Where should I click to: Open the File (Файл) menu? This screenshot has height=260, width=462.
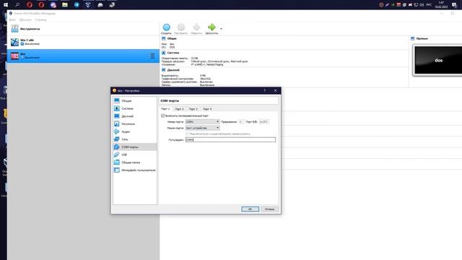click(x=12, y=19)
